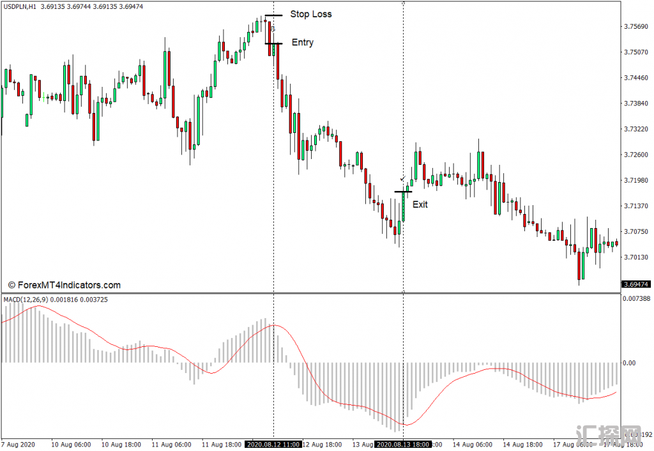Click the dotted green Exit candle
This screenshot has height=451, width=654.
pyautogui.click(x=403, y=206)
